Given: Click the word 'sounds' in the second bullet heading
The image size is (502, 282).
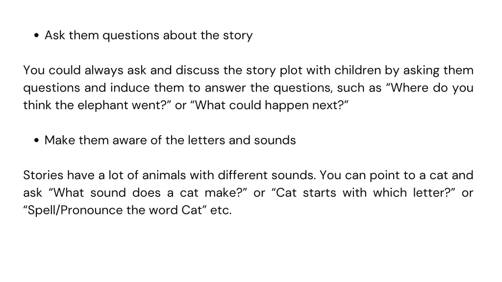Looking at the screenshot, I should point(275,141).
